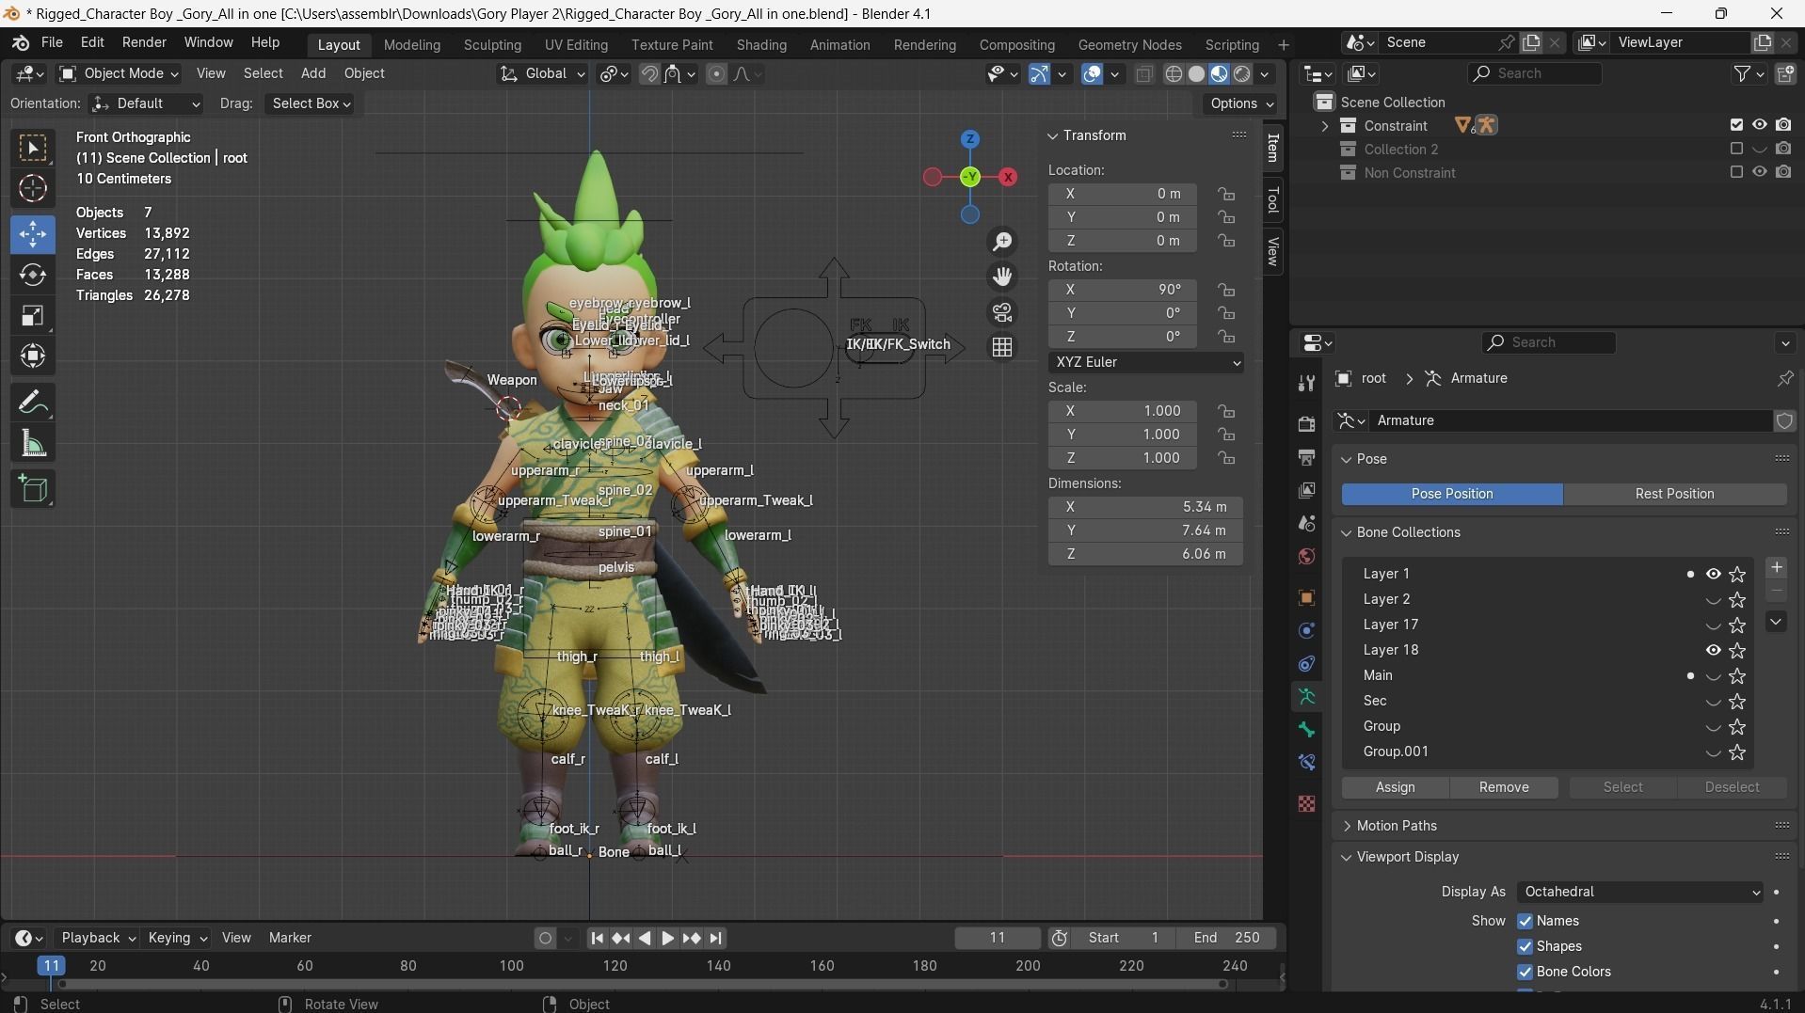1805x1013 pixels.
Task: Open the viewport Add menu
Action: (313, 73)
